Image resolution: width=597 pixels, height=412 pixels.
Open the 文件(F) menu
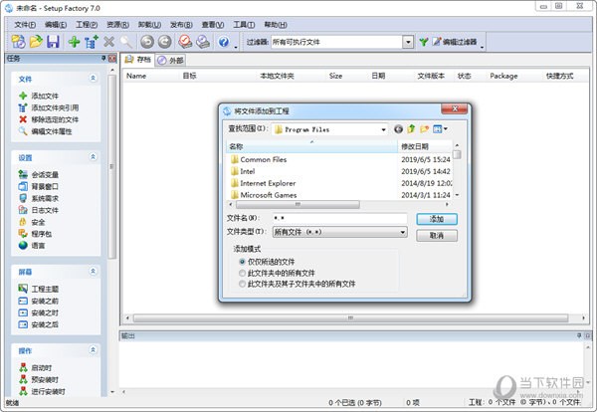pos(25,25)
